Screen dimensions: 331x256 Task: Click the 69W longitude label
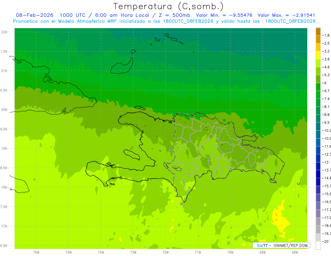pos(262,252)
